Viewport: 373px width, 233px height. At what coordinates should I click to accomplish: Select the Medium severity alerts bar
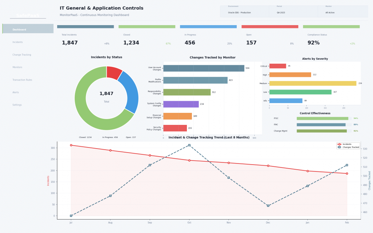pos(313,83)
